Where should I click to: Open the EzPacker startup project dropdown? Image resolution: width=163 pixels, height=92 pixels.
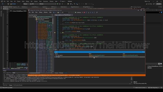[x=48, y=4]
